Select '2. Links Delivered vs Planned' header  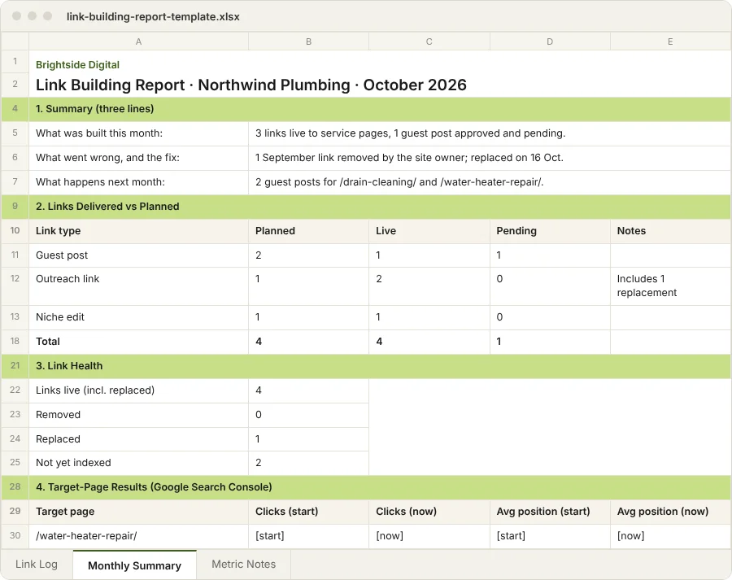380,207
